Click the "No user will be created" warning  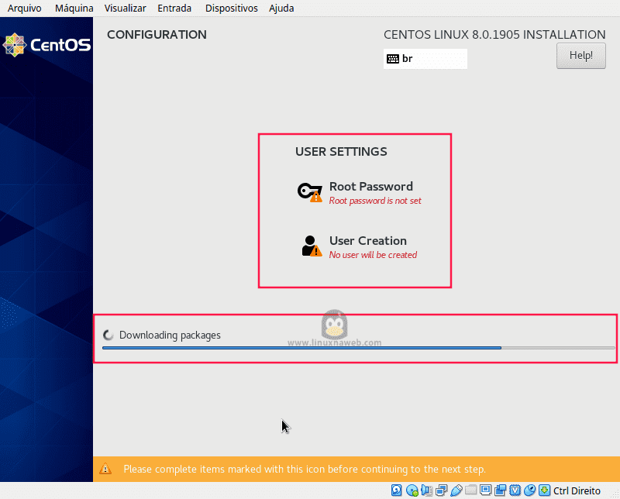(373, 255)
